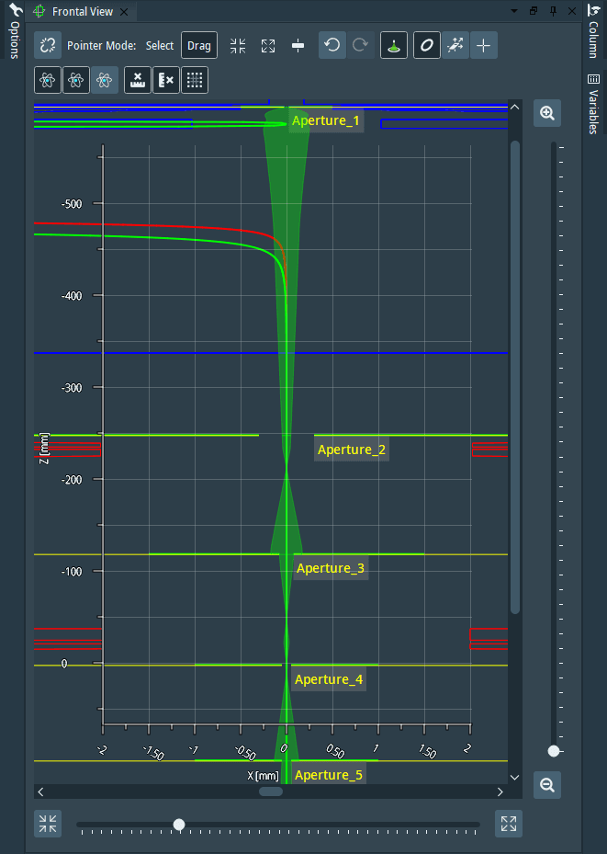The width and height of the screenshot is (607, 854).
Task: Toggle the ellipse display icon
Action: tap(426, 46)
